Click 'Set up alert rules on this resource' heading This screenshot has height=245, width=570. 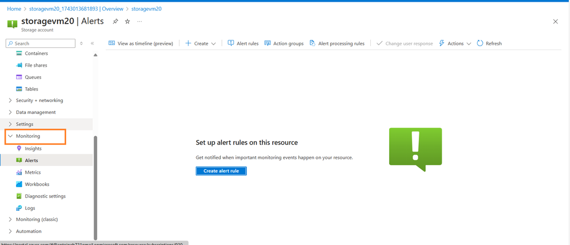tap(247, 142)
